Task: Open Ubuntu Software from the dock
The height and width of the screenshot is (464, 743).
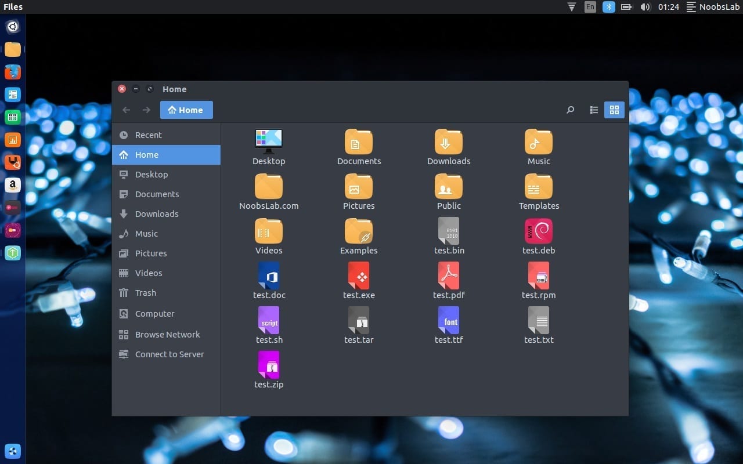Action: tap(13, 162)
